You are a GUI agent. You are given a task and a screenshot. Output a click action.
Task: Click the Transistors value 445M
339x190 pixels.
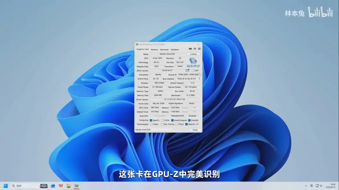click(180, 66)
